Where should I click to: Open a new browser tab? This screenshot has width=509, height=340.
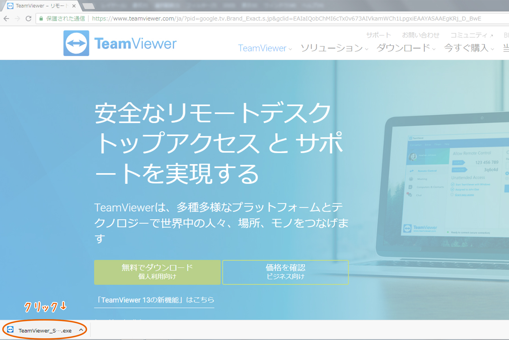(89, 6)
